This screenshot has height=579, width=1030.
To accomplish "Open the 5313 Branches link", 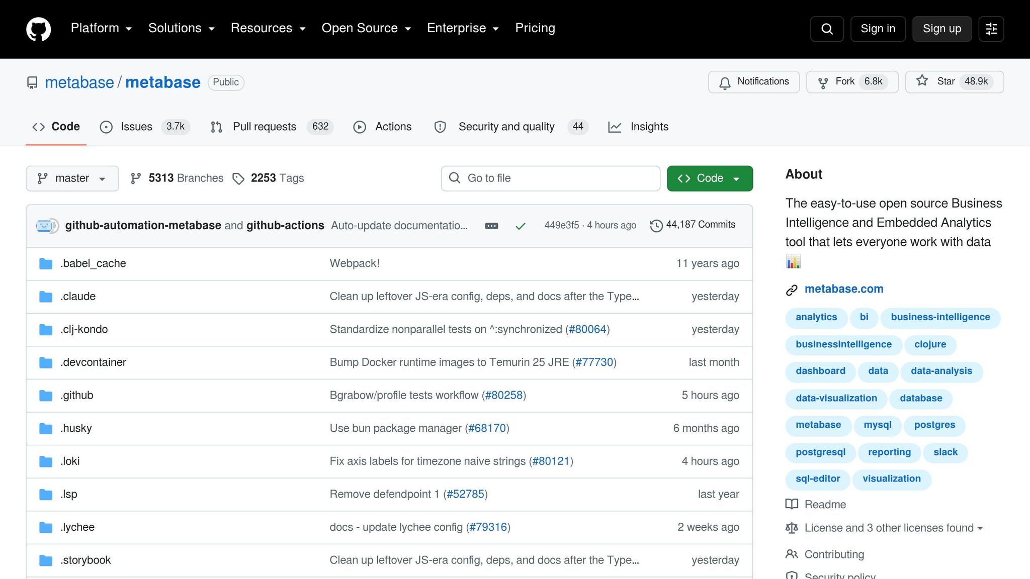I will [177, 178].
